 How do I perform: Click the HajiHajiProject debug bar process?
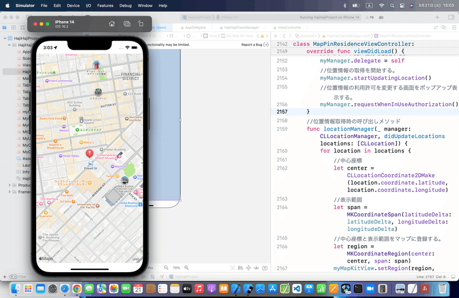(x=184, y=277)
